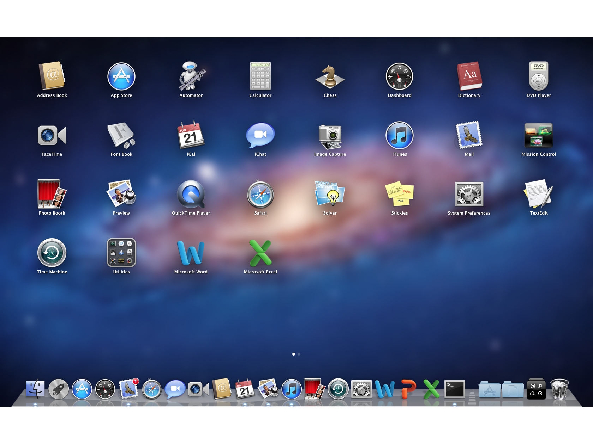
Task: Open Preview from the Launchpad grid
Action: coord(121,194)
